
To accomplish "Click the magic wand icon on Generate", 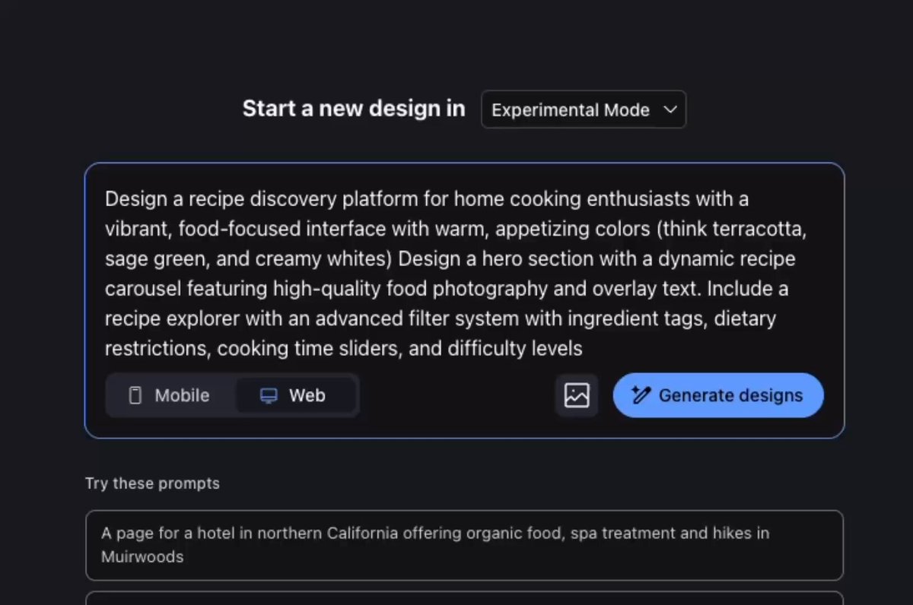I will [641, 395].
